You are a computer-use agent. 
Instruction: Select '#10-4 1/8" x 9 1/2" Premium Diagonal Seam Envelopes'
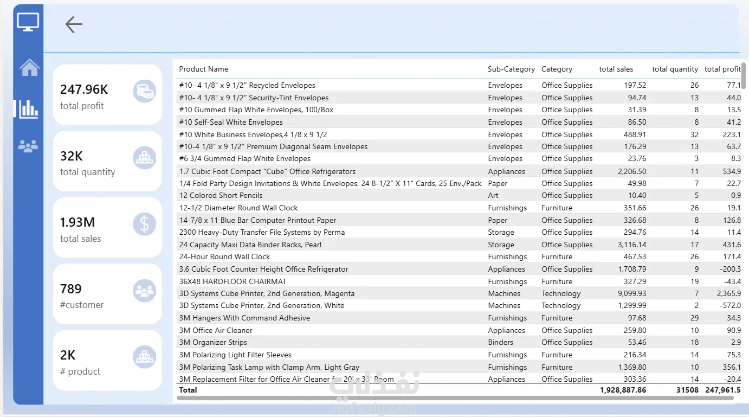point(460,146)
